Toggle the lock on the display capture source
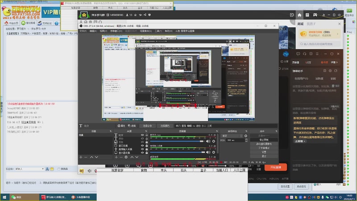 (147, 153)
